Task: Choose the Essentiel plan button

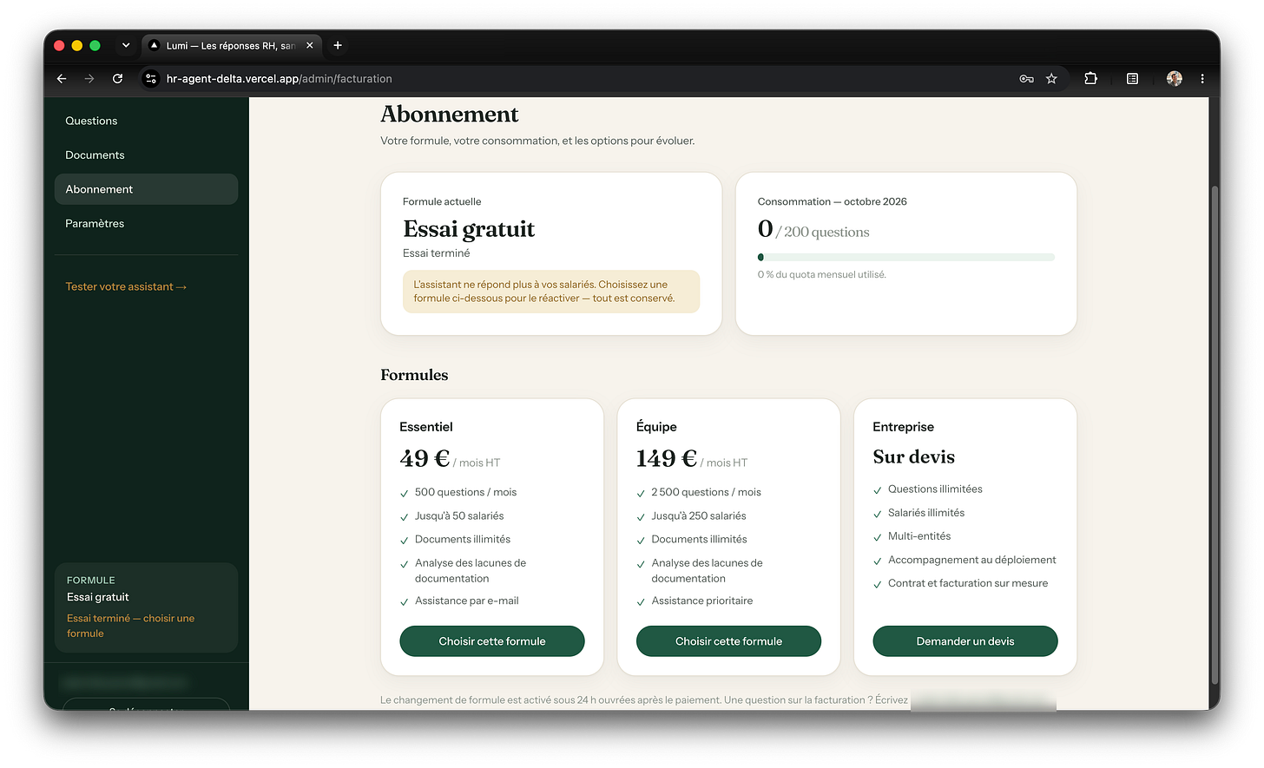Action: point(492,641)
